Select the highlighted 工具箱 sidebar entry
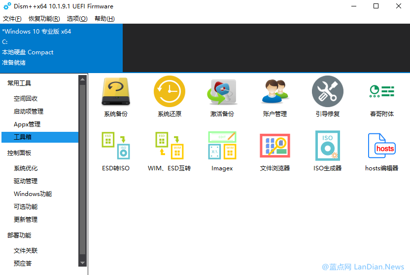The height and width of the screenshot is (275, 410). click(40, 137)
